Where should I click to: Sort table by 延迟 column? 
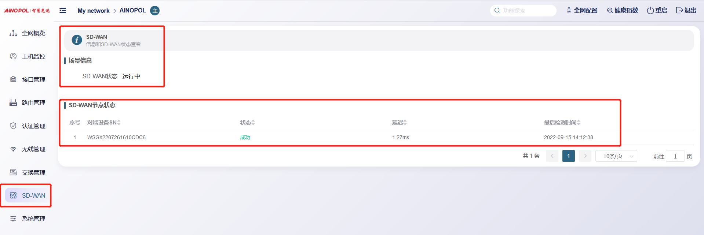pos(405,123)
